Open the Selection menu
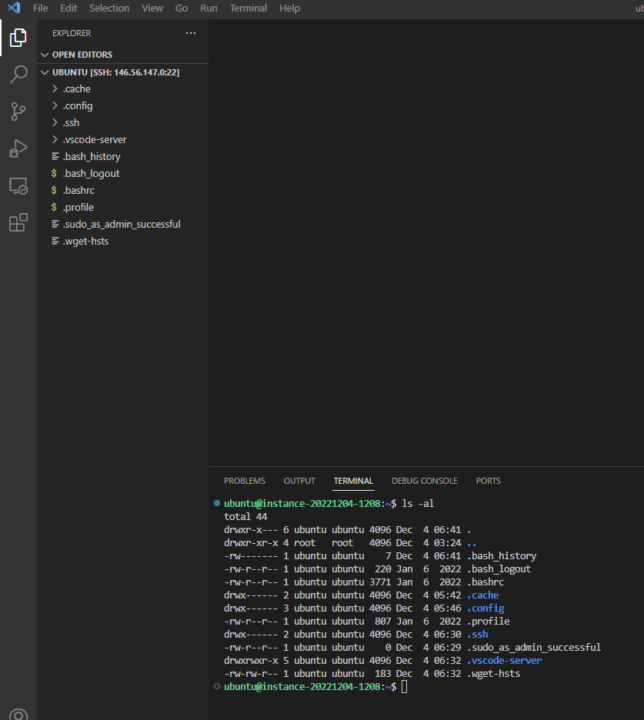 tap(109, 8)
